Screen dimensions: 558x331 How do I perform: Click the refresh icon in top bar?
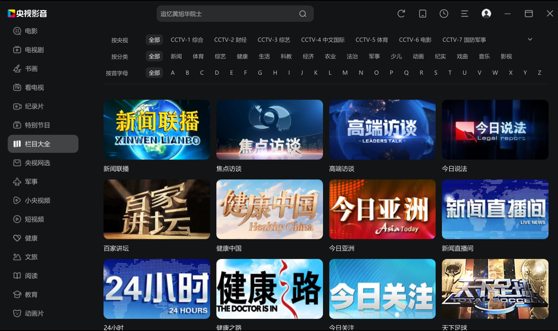[x=401, y=14]
